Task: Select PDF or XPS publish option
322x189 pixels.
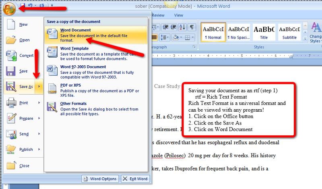Action: click(96, 90)
